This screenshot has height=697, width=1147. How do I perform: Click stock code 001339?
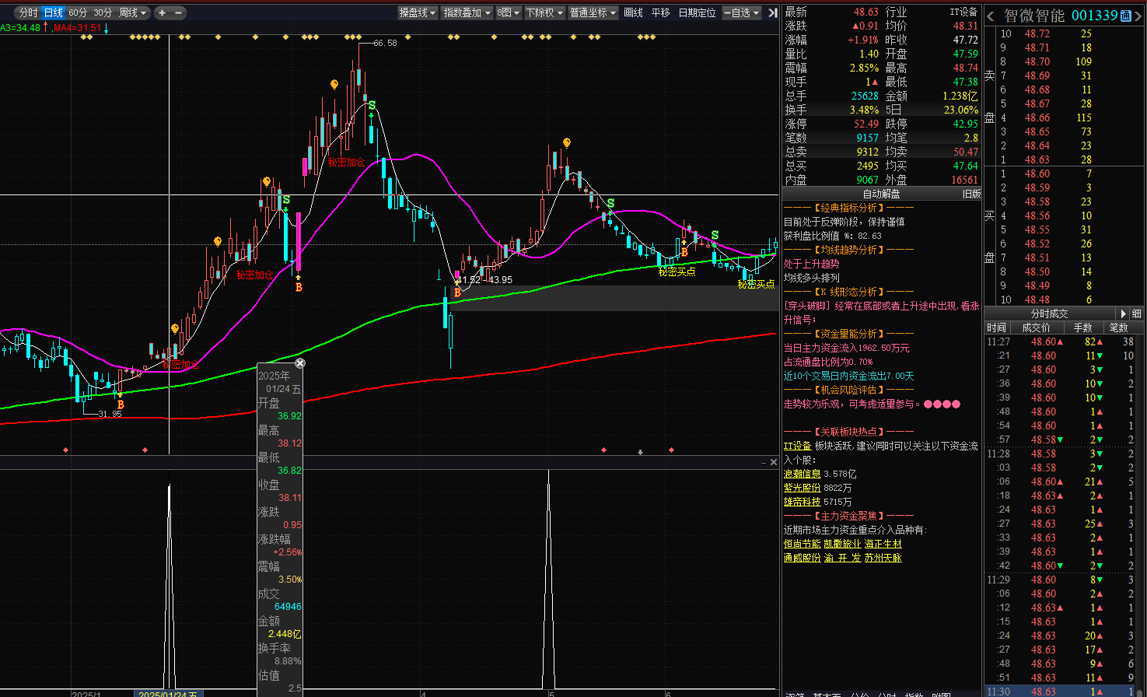[x=1095, y=16]
